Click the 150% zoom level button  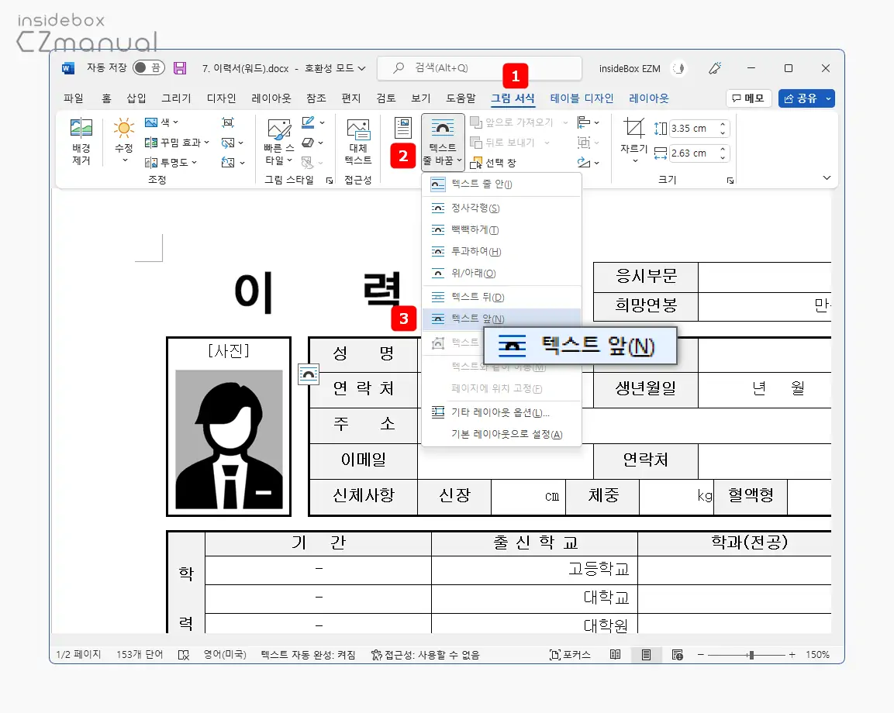click(x=817, y=655)
